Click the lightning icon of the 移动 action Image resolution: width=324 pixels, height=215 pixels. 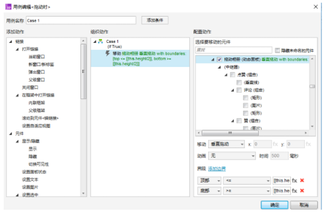point(107,53)
